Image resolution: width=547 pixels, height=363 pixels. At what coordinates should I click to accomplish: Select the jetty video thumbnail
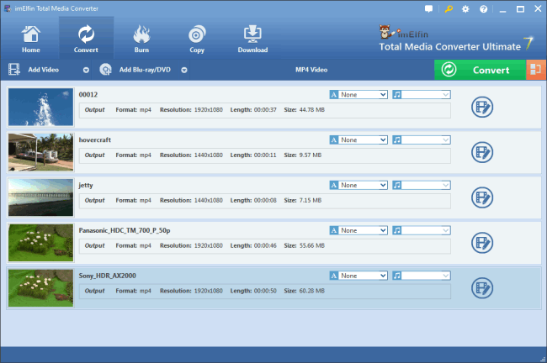(x=41, y=197)
